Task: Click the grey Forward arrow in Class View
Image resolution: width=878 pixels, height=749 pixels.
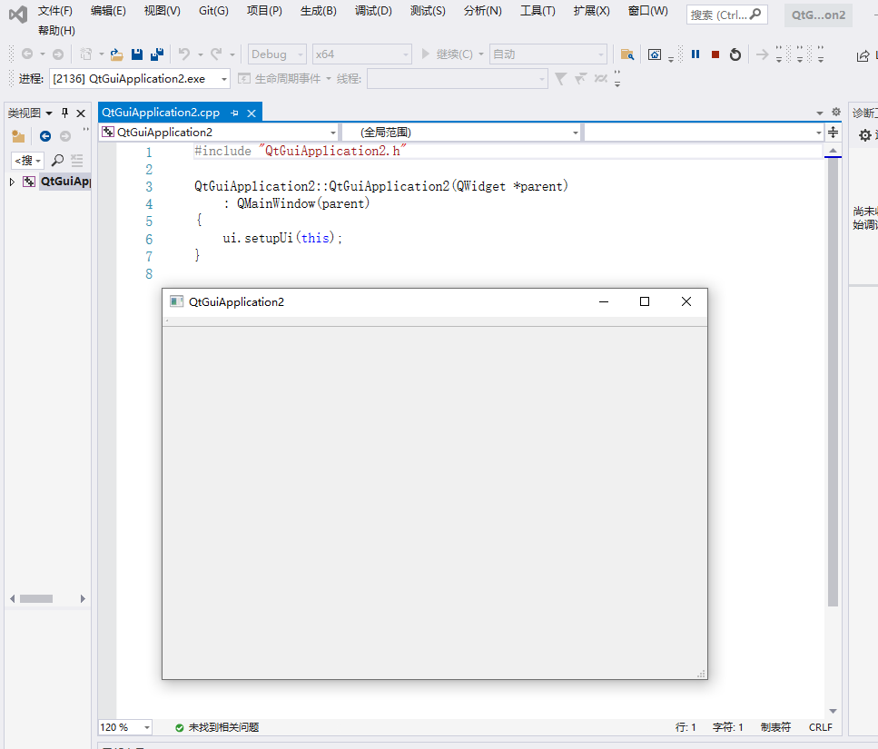Action: pyautogui.click(x=65, y=136)
